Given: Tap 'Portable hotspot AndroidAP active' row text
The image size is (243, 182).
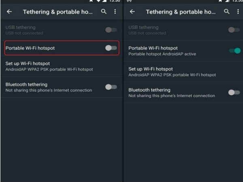Looking at the screenshot, I should 162,54.
